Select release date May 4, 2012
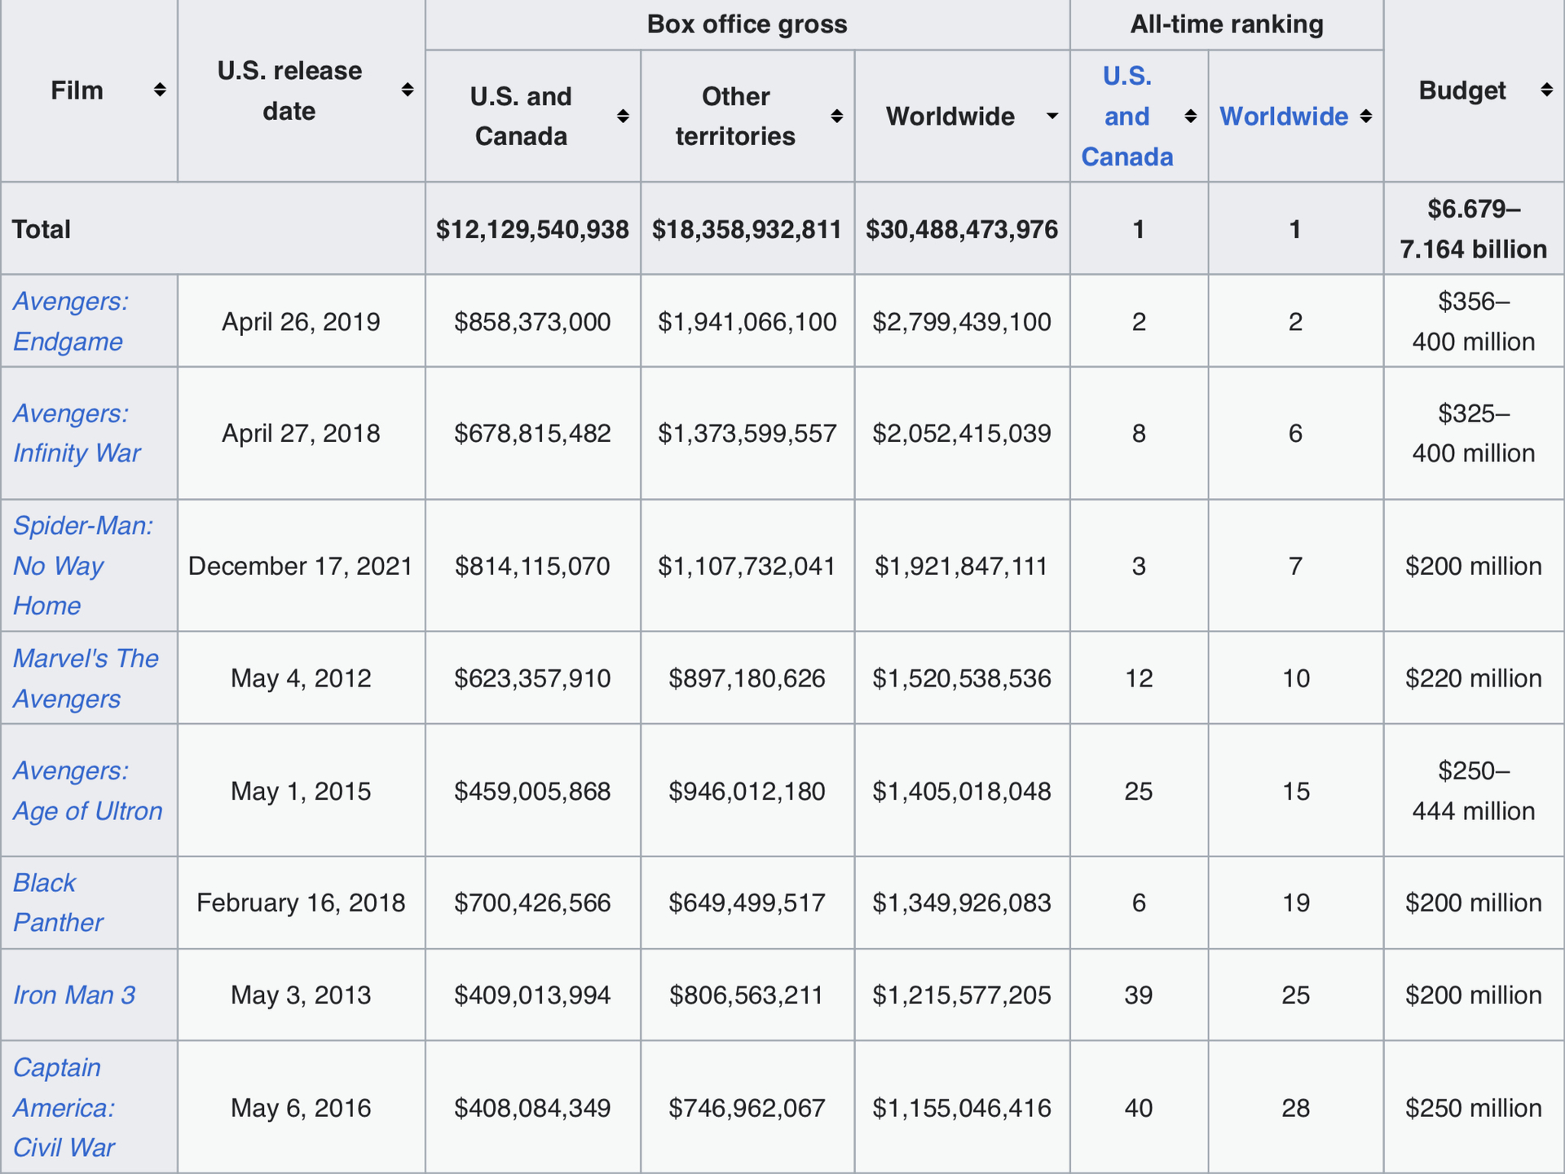The image size is (1565, 1174). click(x=301, y=678)
